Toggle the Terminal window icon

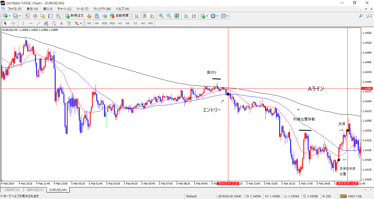[x=50, y=16]
